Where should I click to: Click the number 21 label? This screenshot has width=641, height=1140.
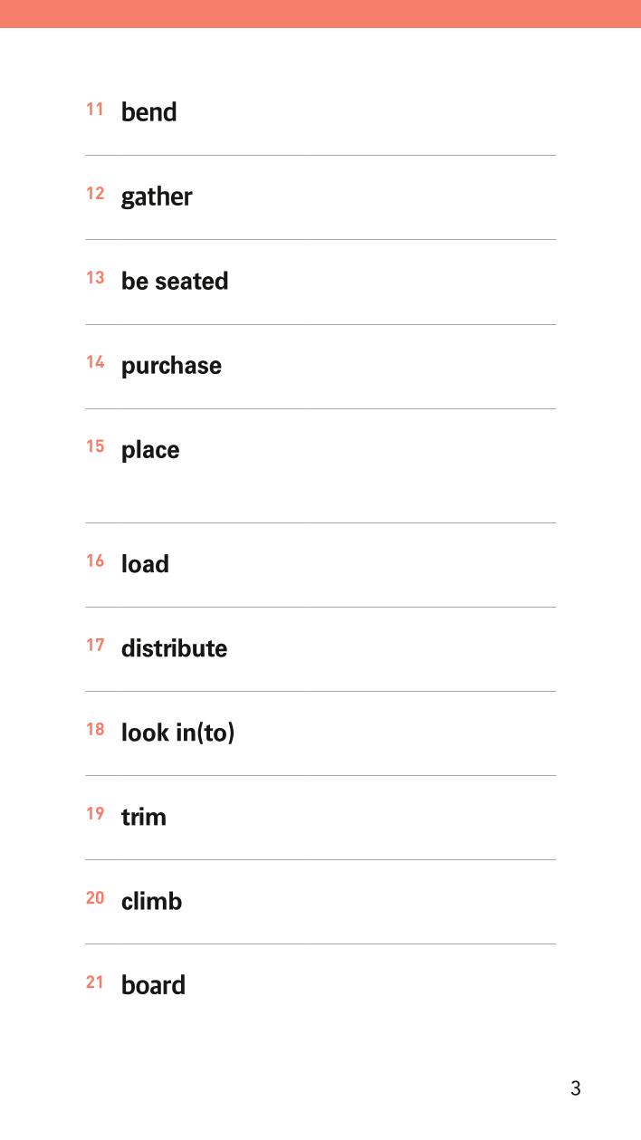(95, 982)
